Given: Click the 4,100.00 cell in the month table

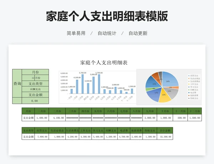Looking at the screenshot, I should (57, 118).
